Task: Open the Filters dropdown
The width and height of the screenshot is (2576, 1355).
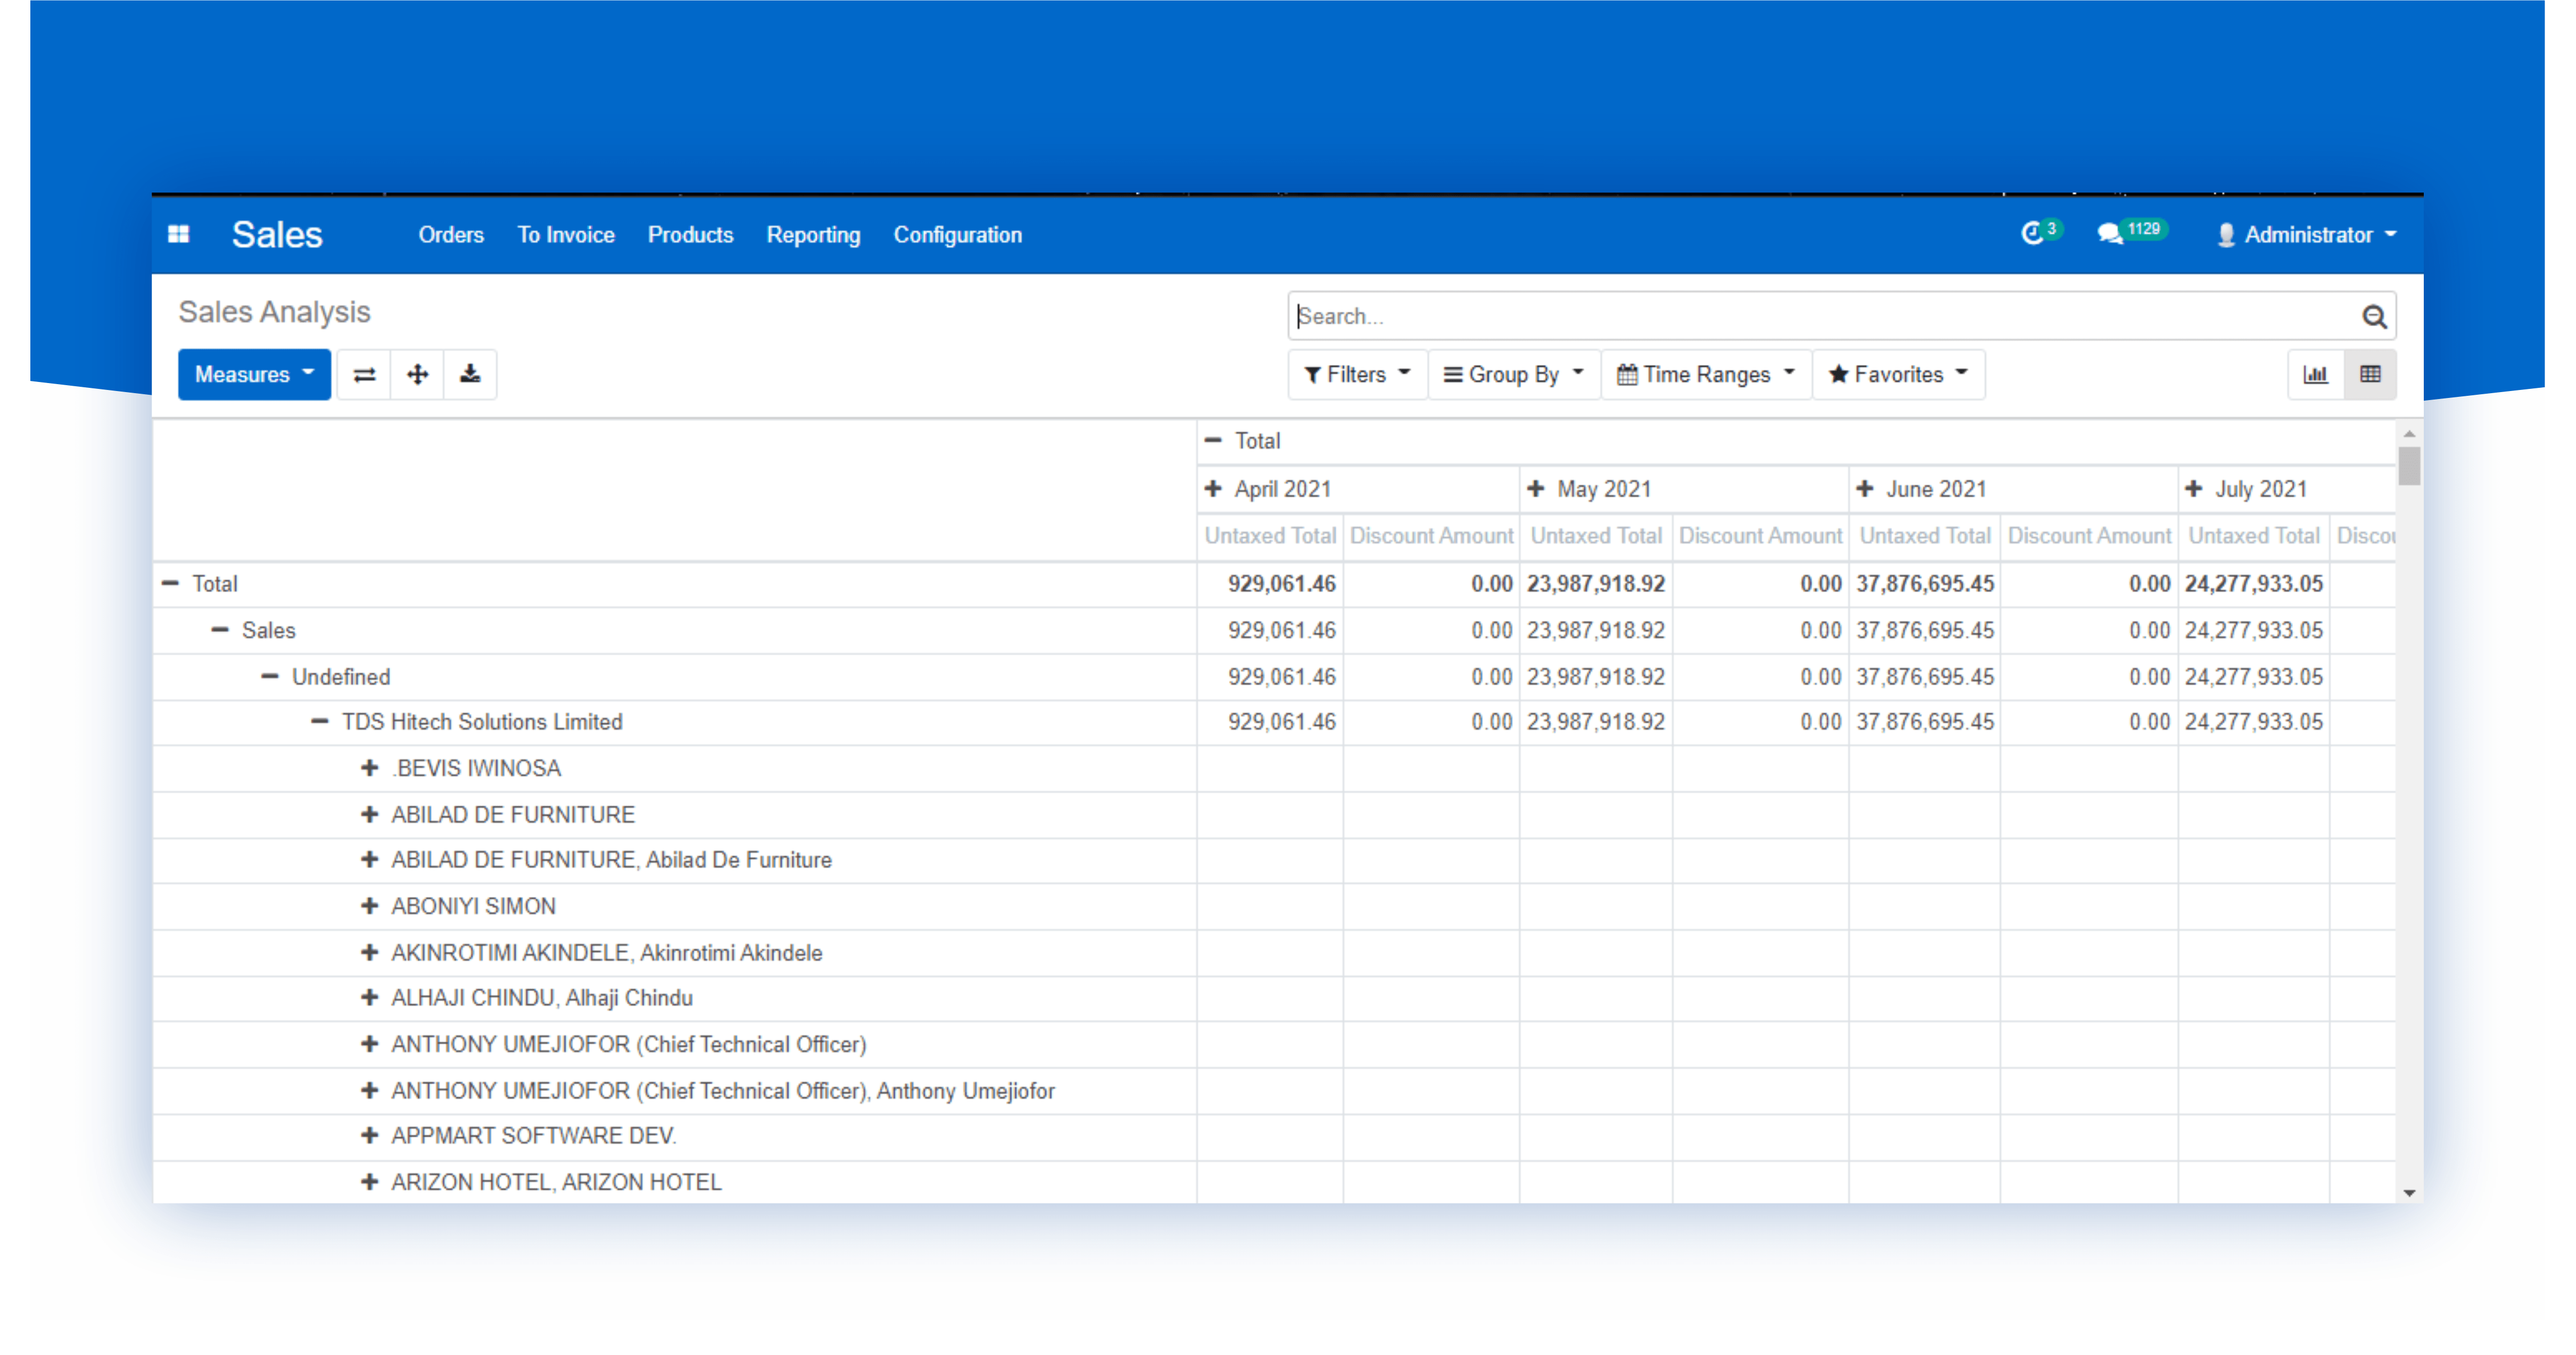Action: pyautogui.click(x=1357, y=375)
